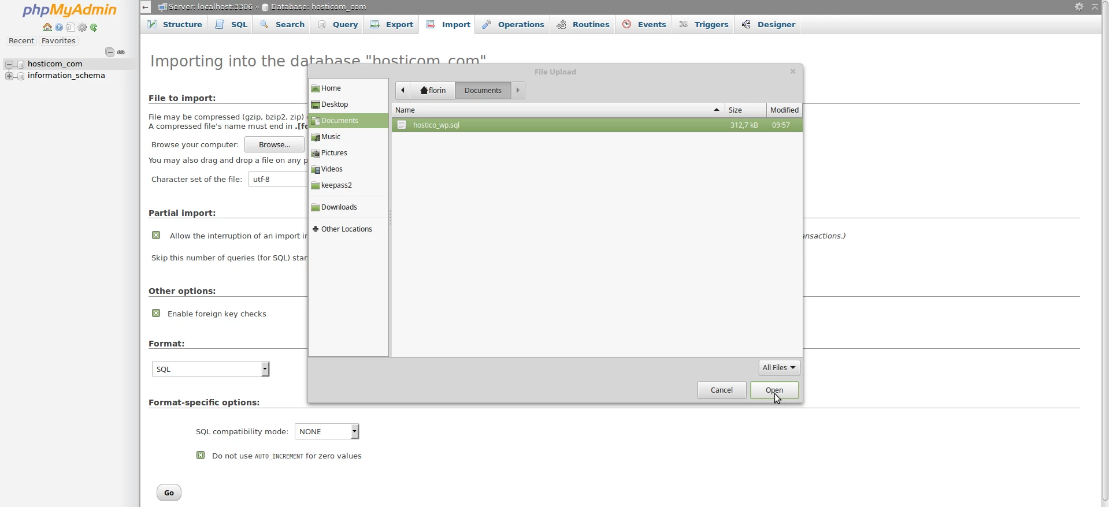Select the hostico_wp.sql file
Screen dimensions: 1109x507
pyautogui.click(x=436, y=125)
